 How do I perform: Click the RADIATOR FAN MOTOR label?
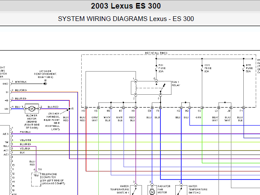tap(163, 189)
